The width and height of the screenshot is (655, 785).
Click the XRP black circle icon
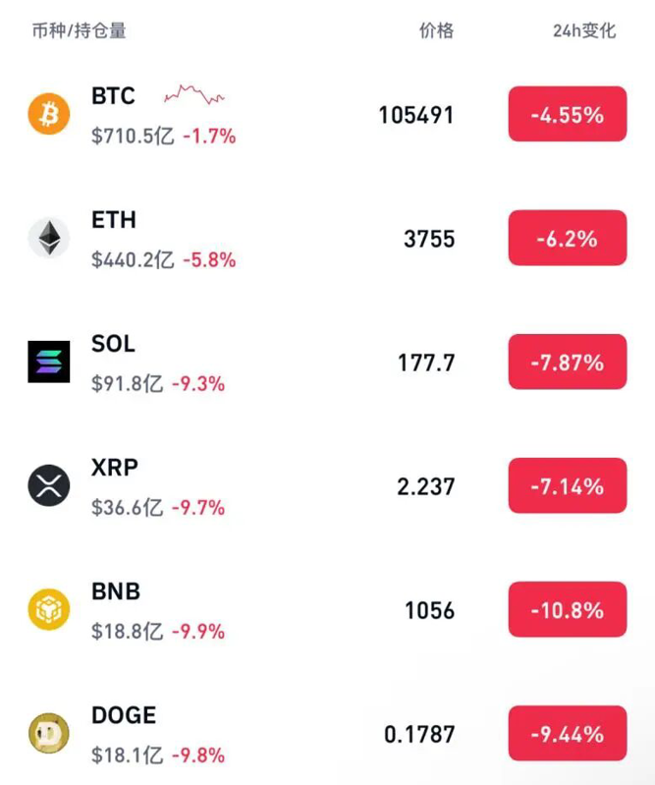48,486
